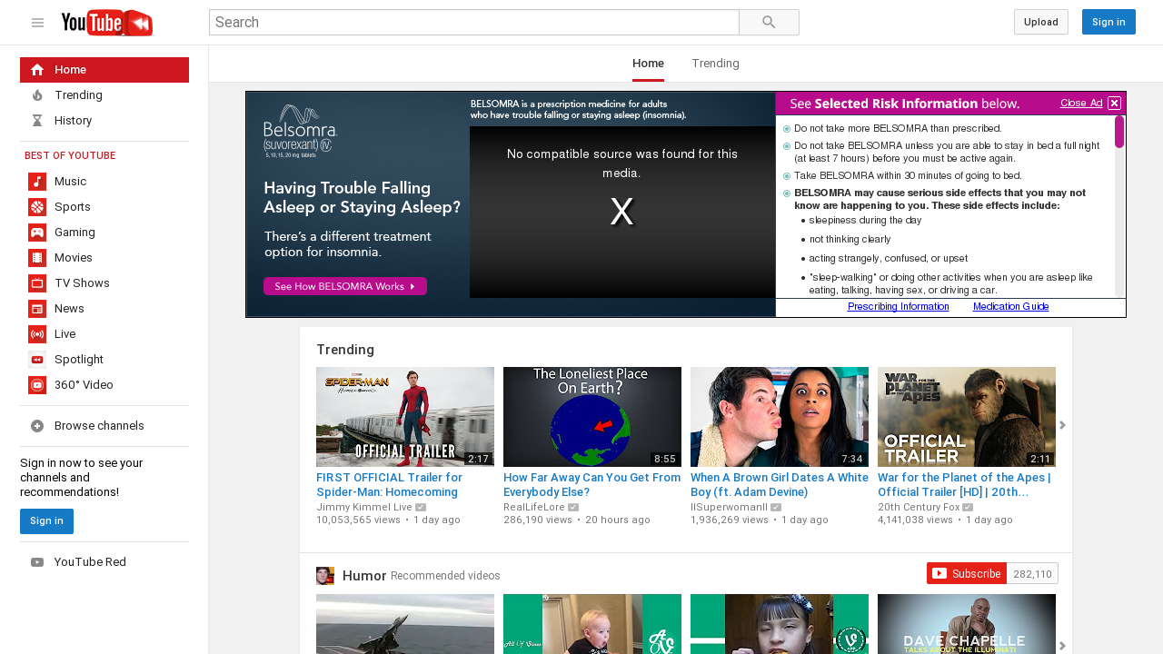Viewport: 1163px width, 654px height.
Task: Click the Home icon in sidebar
Action: 37,70
